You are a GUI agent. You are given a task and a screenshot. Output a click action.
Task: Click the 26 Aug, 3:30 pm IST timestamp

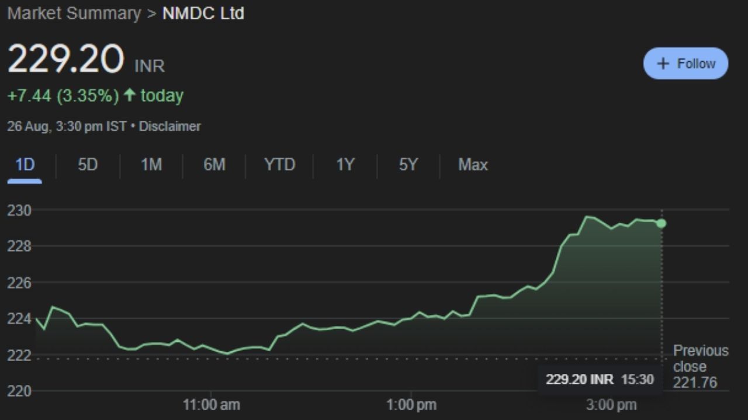coord(67,126)
